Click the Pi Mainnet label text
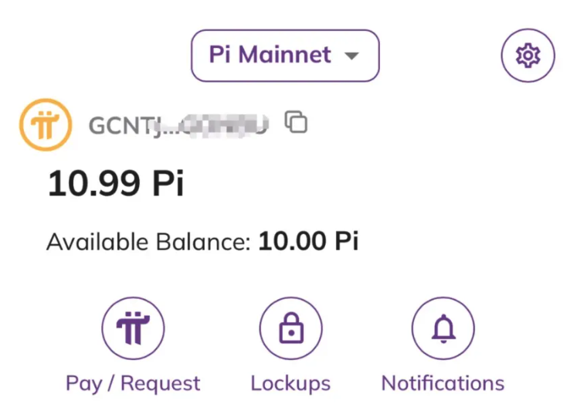The image size is (577, 418). pos(270,55)
